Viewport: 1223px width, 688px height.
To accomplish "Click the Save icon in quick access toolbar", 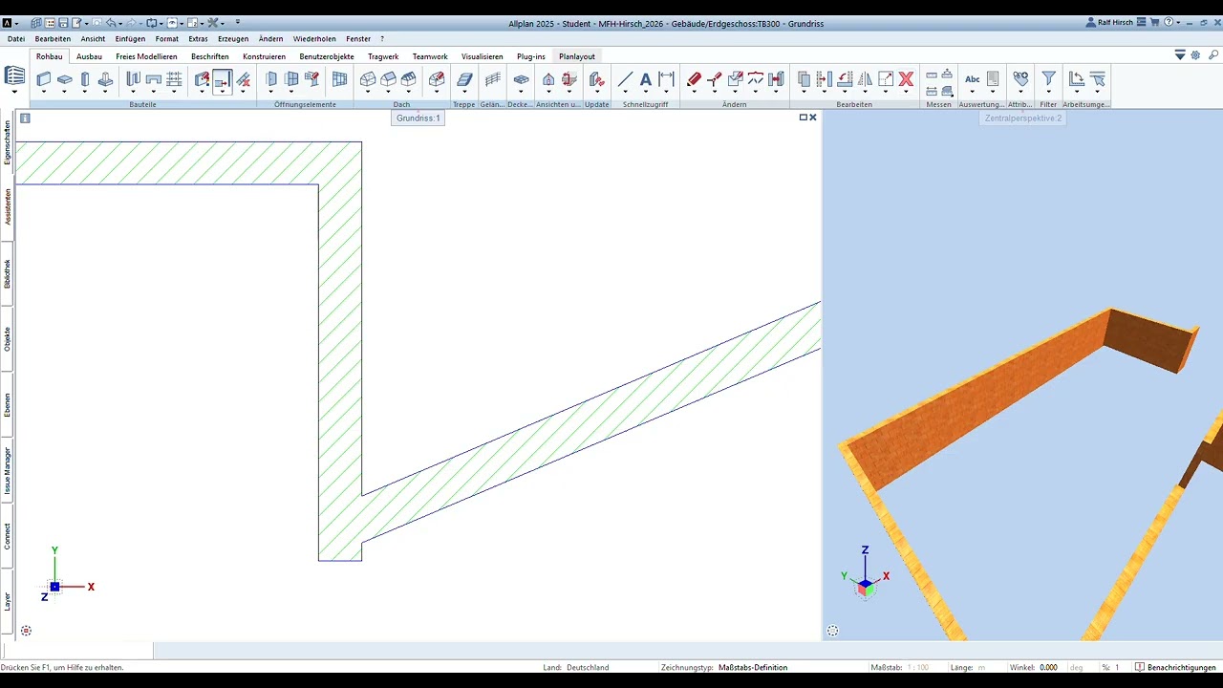I will coord(63,22).
